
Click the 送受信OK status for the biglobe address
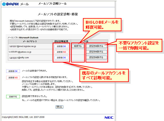tap(61, 46)
